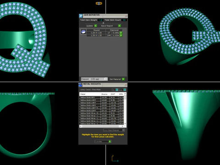Select the Yellow-Gold 14KY row
220x165 pixels.
[x=102, y=103]
